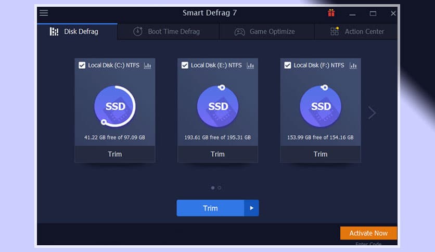
Task: Minimize the Smart Defrag window
Action: click(352, 14)
